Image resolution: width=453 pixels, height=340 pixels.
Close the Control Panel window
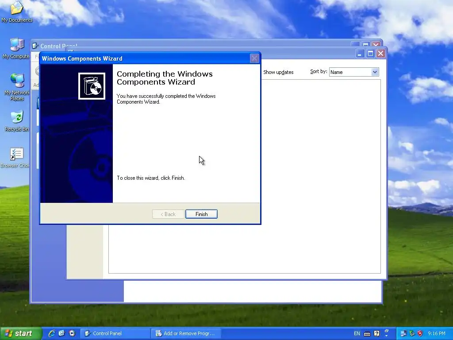pos(376,45)
